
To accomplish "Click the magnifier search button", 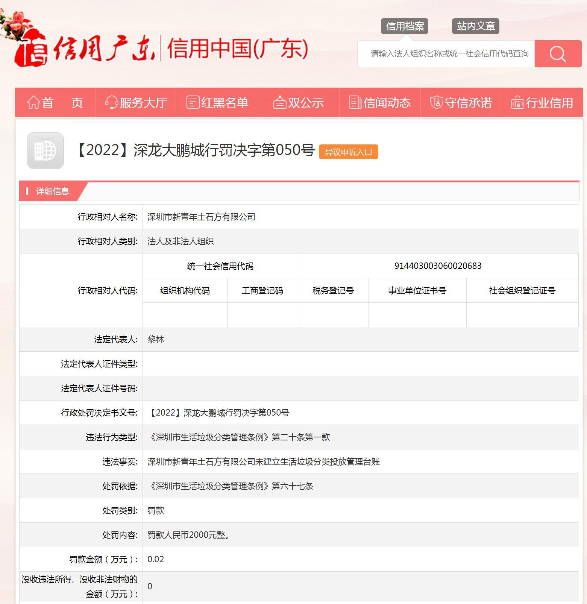I will point(558,54).
